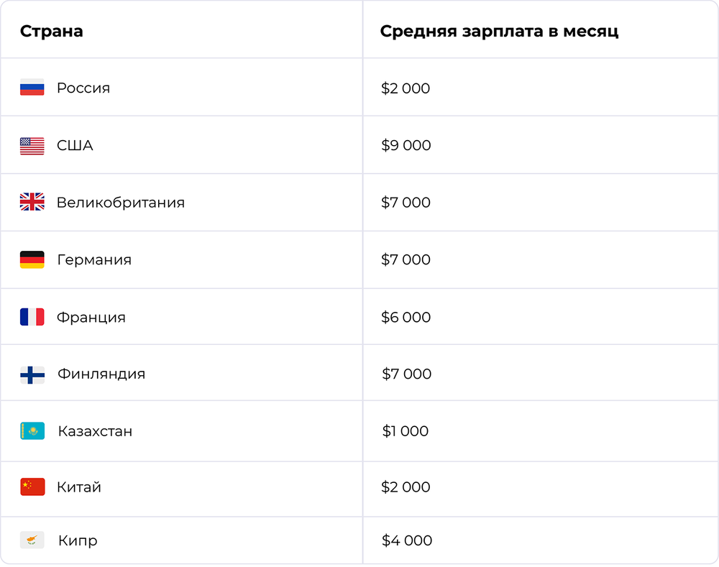Select the Kazakhstan flag icon
The width and height of the screenshot is (719, 567).
(32, 431)
